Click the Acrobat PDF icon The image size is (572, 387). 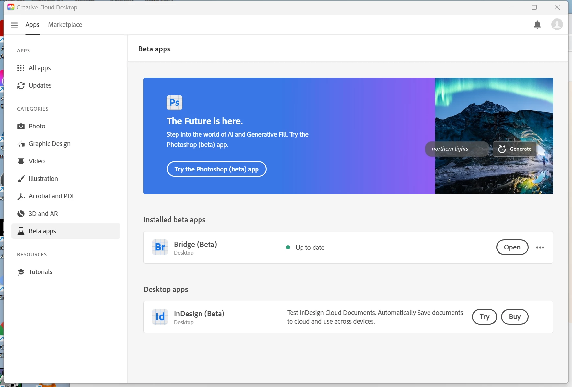tap(21, 196)
